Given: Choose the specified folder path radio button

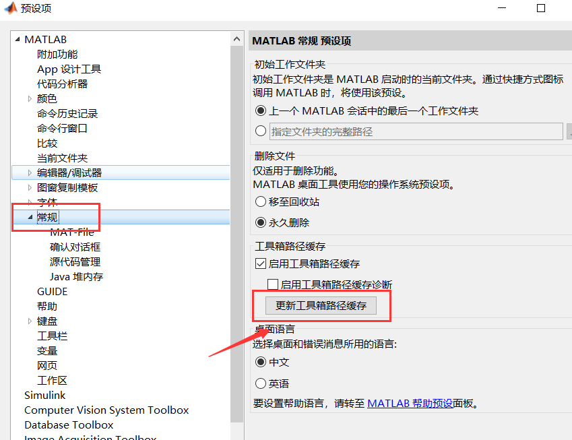Looking at the screenshot, I should point(261,131).
